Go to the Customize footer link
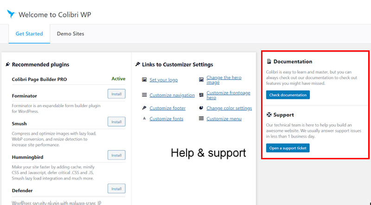Viewport: 371px width, 205px height. click(167, 108)
